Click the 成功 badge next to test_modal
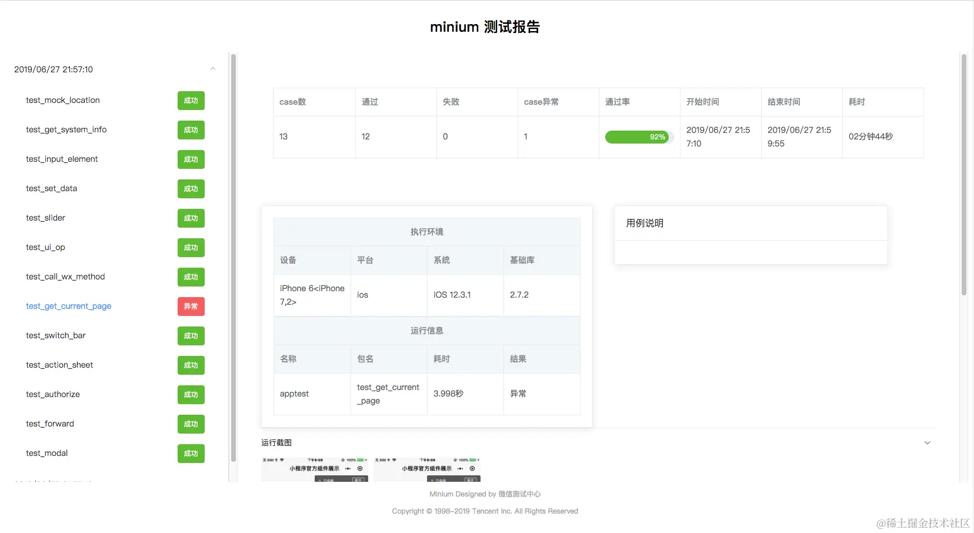The image size is (974, 533). (191, 453)
